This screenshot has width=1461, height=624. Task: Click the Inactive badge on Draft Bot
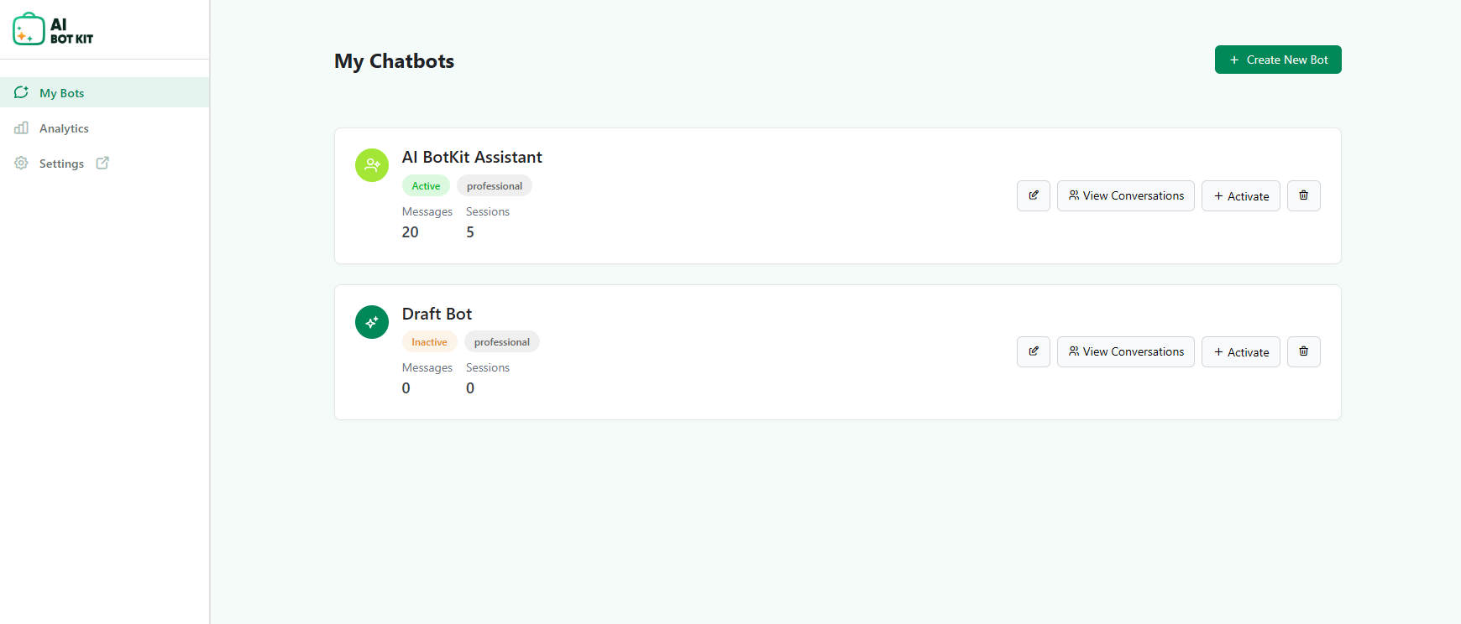(x=429, y=341)
